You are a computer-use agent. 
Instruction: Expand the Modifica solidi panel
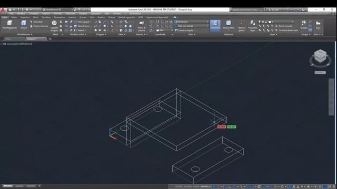click(78, 35)
